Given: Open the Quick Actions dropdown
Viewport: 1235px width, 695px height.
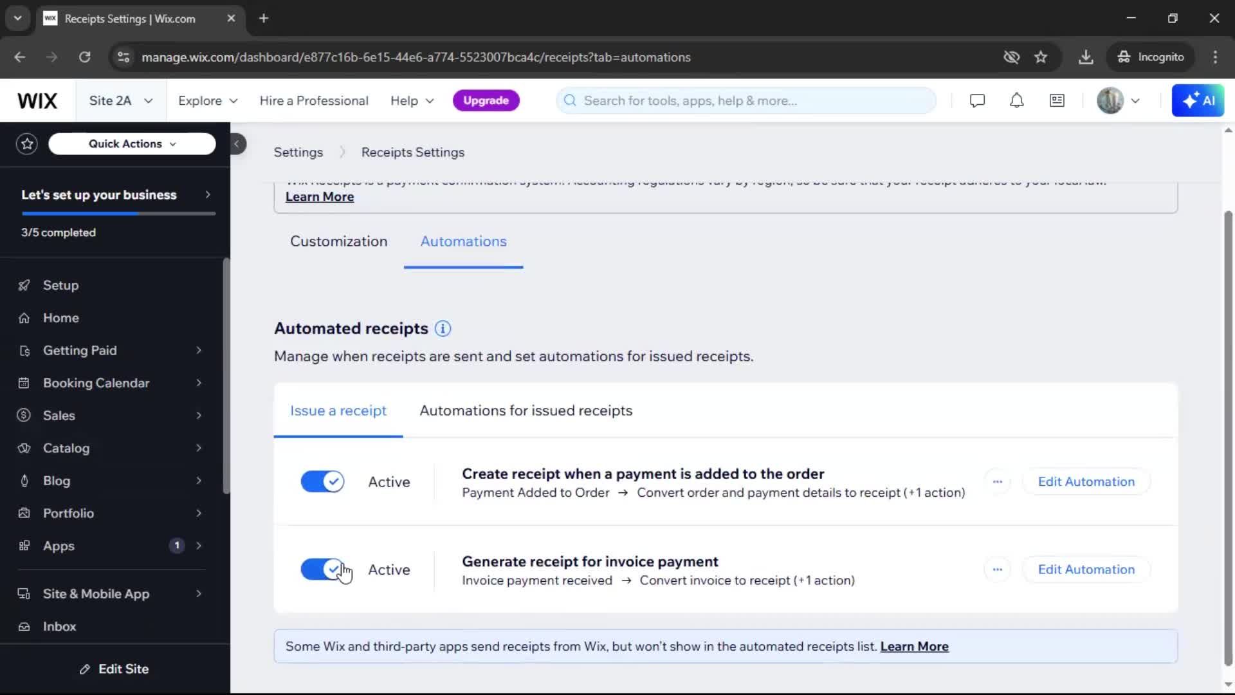Looking at the screenshot, I should click(x=132, y=144).
